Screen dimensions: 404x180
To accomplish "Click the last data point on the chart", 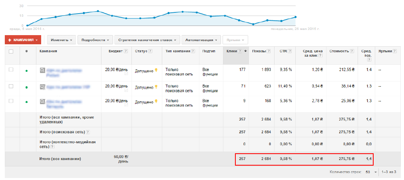I will tap(296, 17).
